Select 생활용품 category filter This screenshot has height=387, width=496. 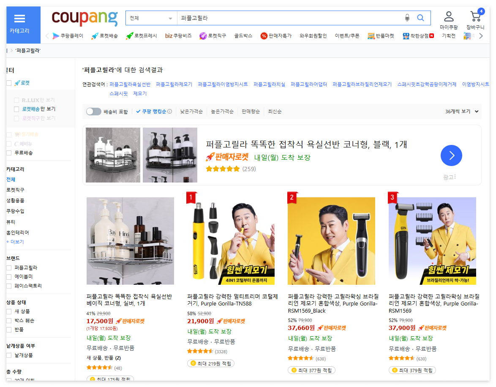(15, 200)
